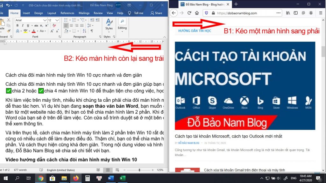
Task: Click the Sort button in Paragraph group
Action: coord(84,31)
